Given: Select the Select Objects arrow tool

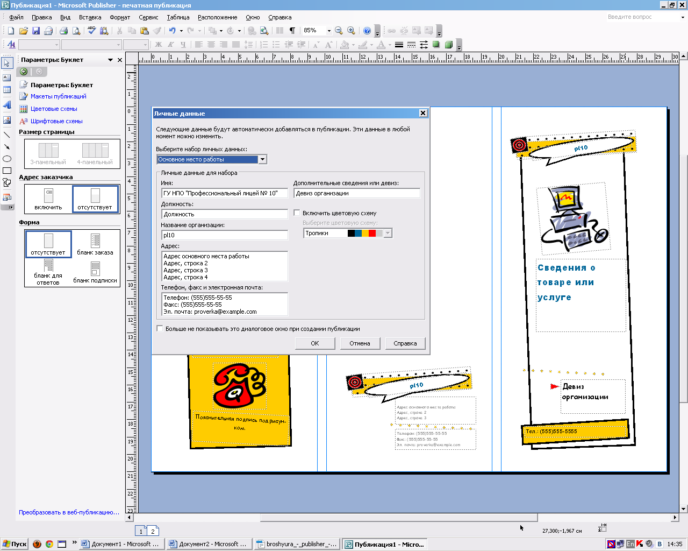Looking at the screenshot, I should [x=7, y=63].
